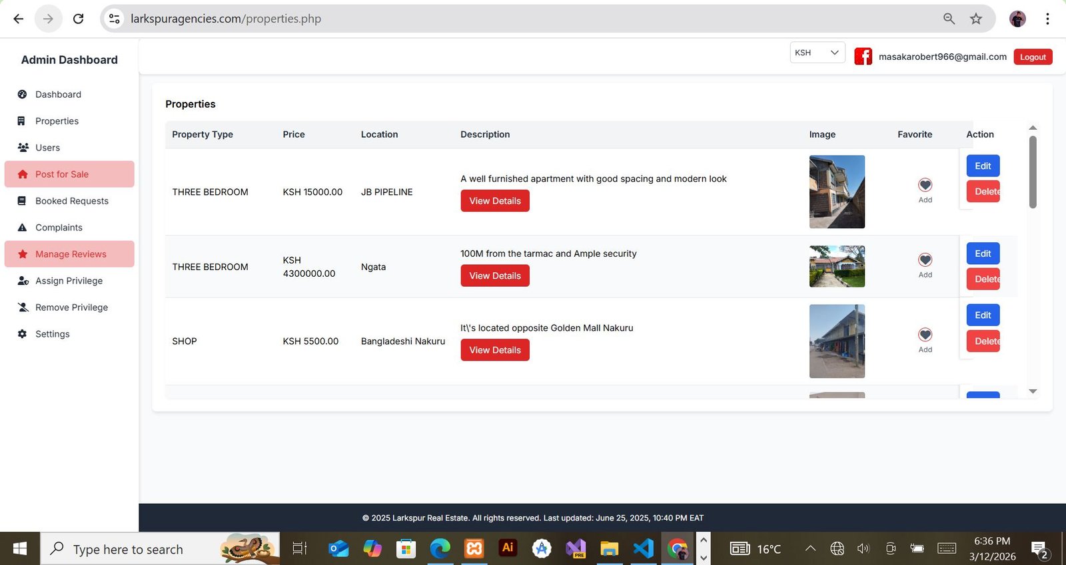Open the Dashboard sidebar item

click(x=69, y=94)
